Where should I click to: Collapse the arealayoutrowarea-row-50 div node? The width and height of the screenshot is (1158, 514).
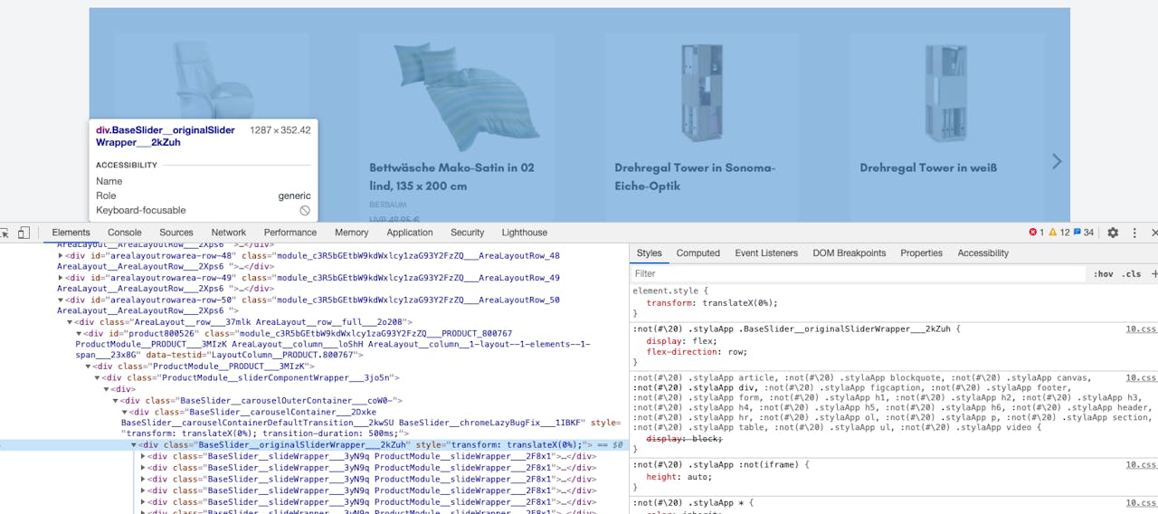(x=61, y=300)
